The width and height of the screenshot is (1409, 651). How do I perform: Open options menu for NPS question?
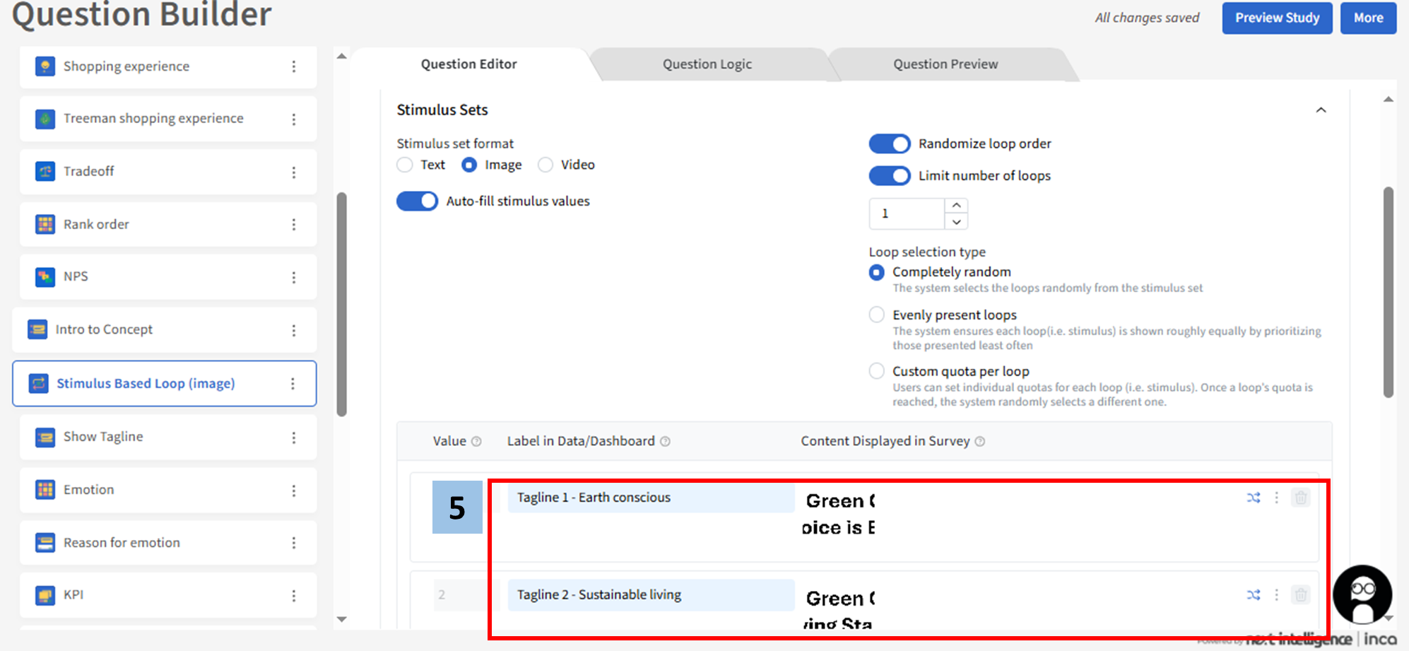point(294,277)
